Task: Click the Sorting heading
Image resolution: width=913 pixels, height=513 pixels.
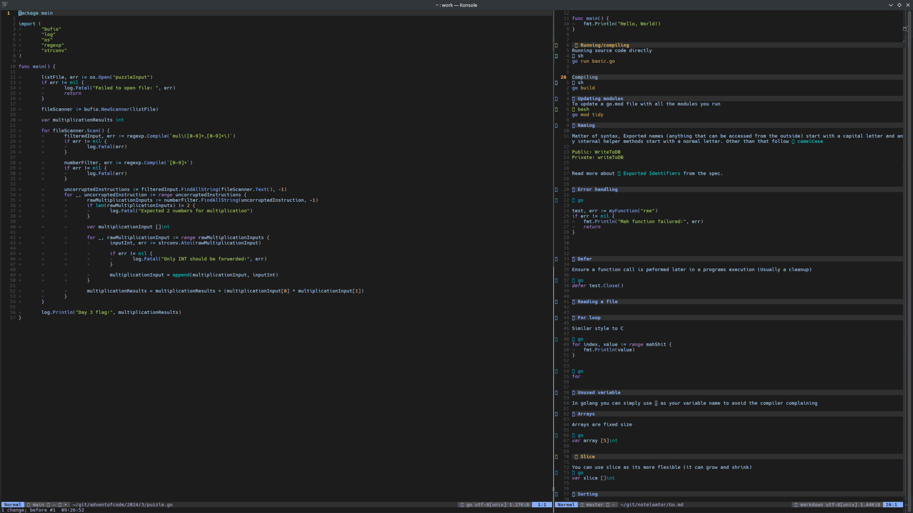Action: (587, 494)
